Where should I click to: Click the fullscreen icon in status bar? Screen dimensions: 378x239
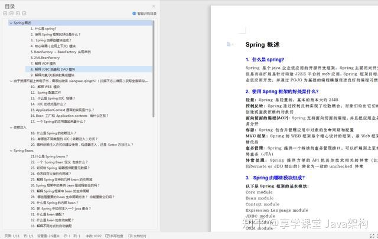point(372,235)
